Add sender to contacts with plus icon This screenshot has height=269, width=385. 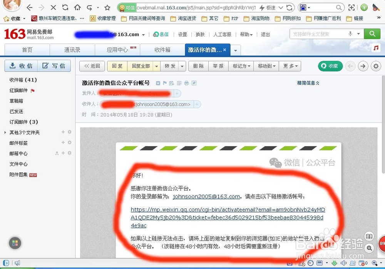coord(177,93)
